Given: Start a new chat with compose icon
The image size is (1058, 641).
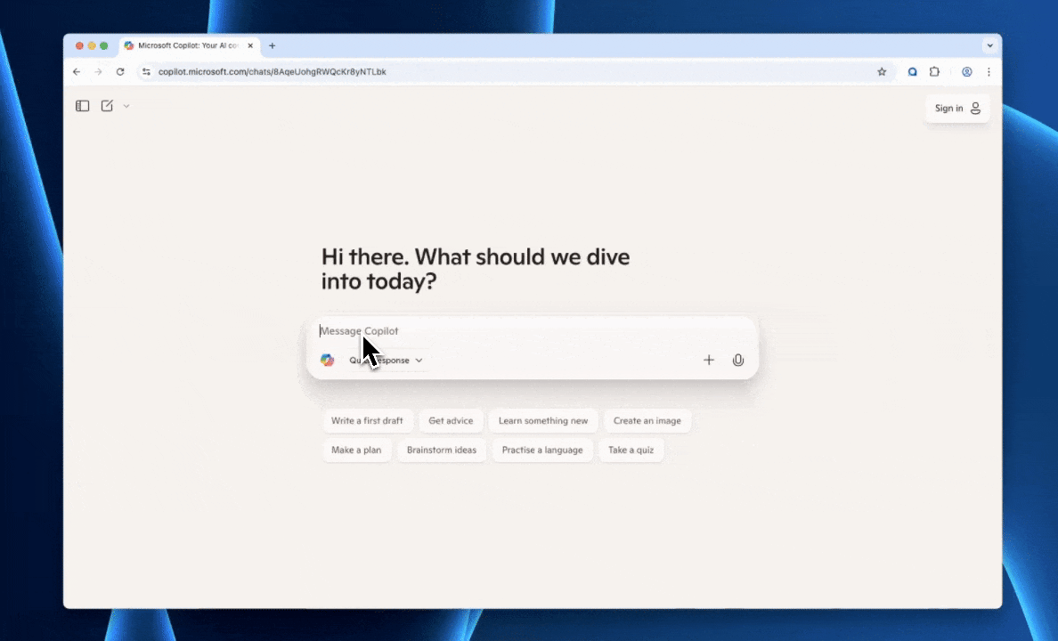Looking at the screenshot, I should click(x=107, y=106).
